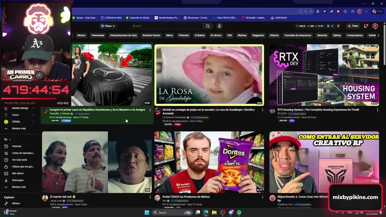Bookmark page with the star icon
386x217 pixels.
(x=311, y=11)
